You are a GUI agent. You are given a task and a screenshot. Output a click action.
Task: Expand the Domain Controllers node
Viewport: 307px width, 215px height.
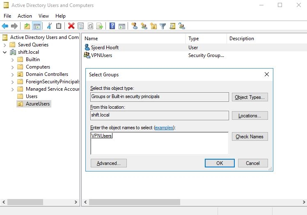pos(13,75)
